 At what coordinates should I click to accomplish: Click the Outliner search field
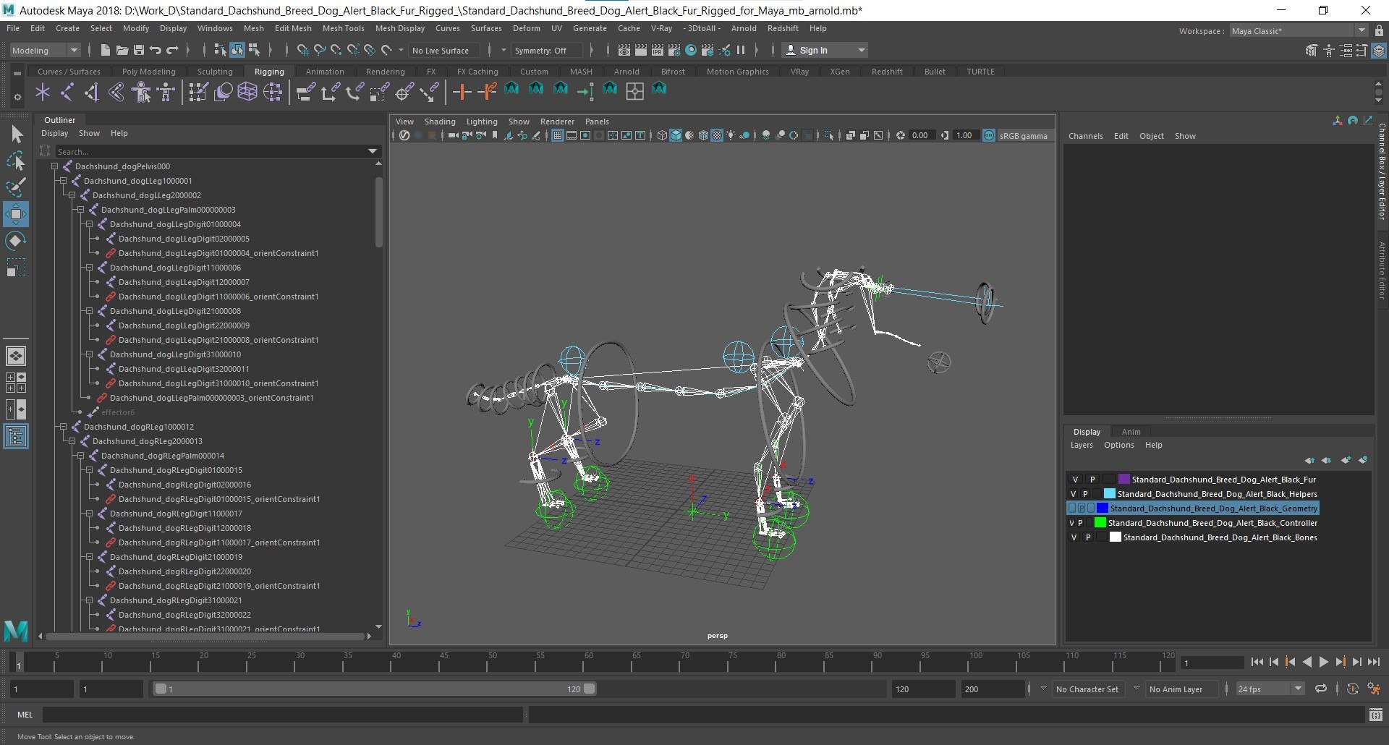211,151
